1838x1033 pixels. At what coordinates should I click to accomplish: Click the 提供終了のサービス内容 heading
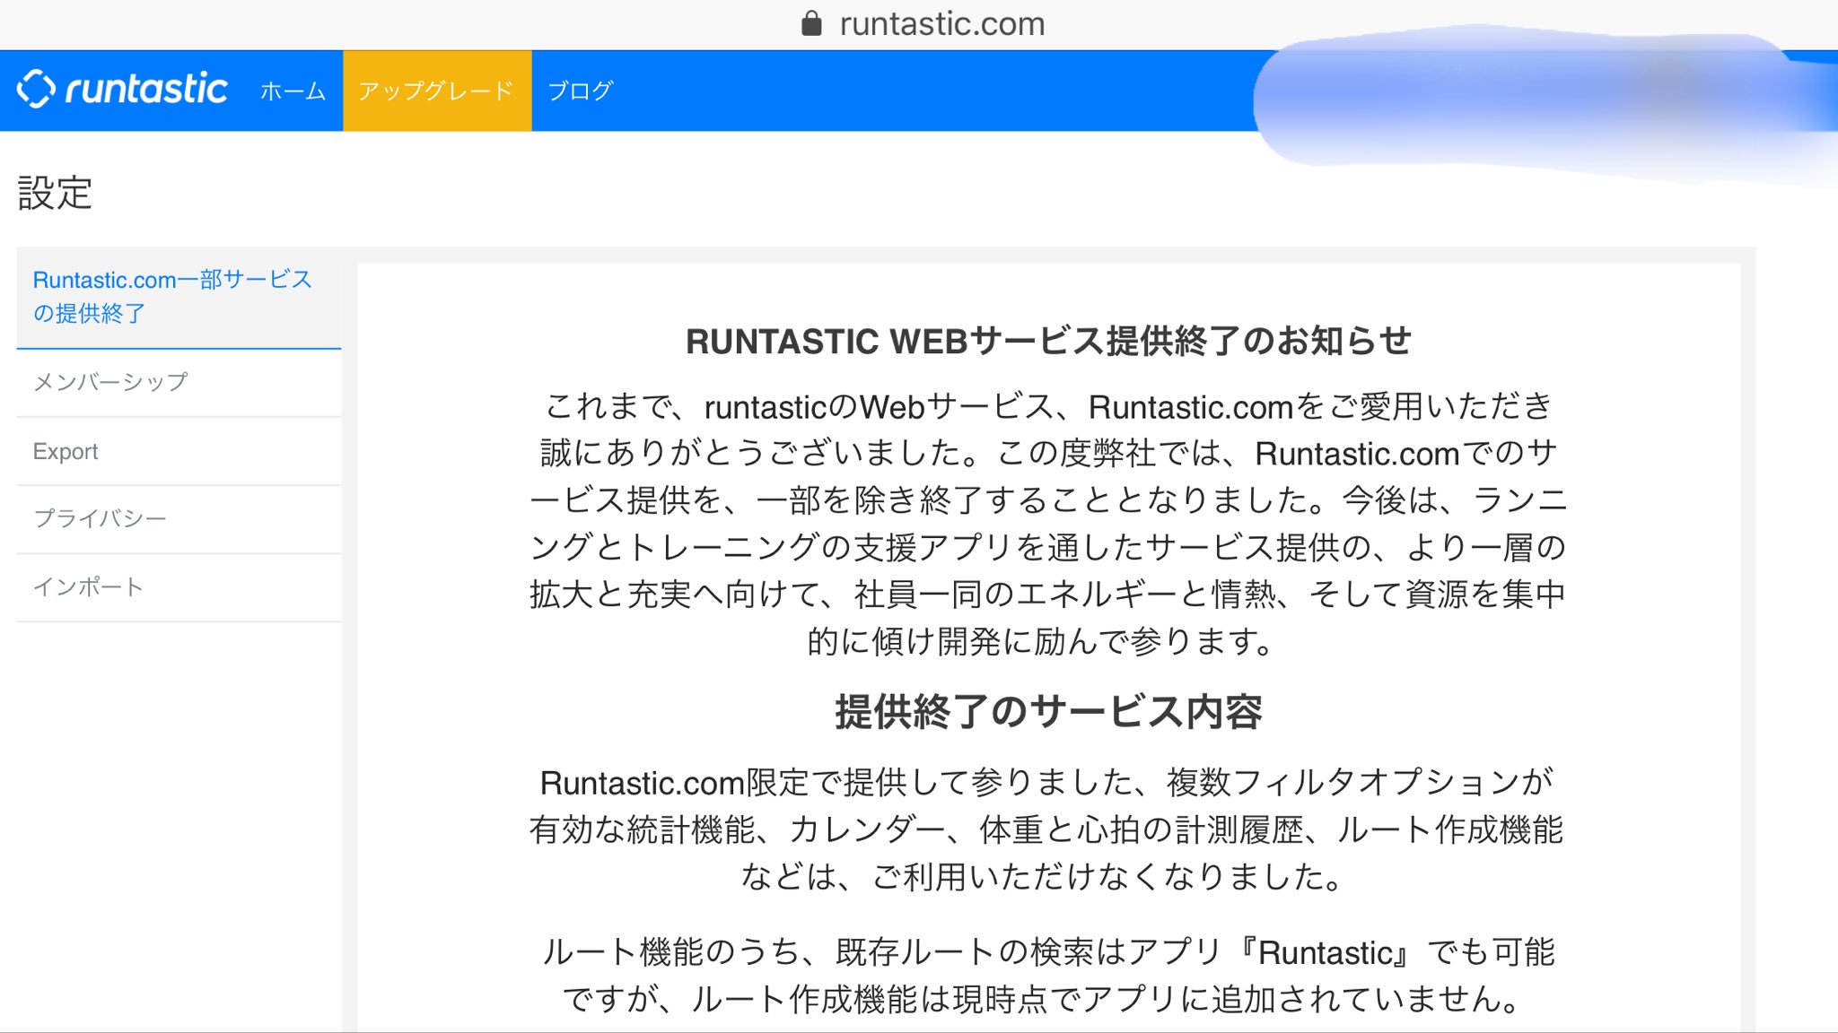pyautogui.click(x=1048, y=712)
